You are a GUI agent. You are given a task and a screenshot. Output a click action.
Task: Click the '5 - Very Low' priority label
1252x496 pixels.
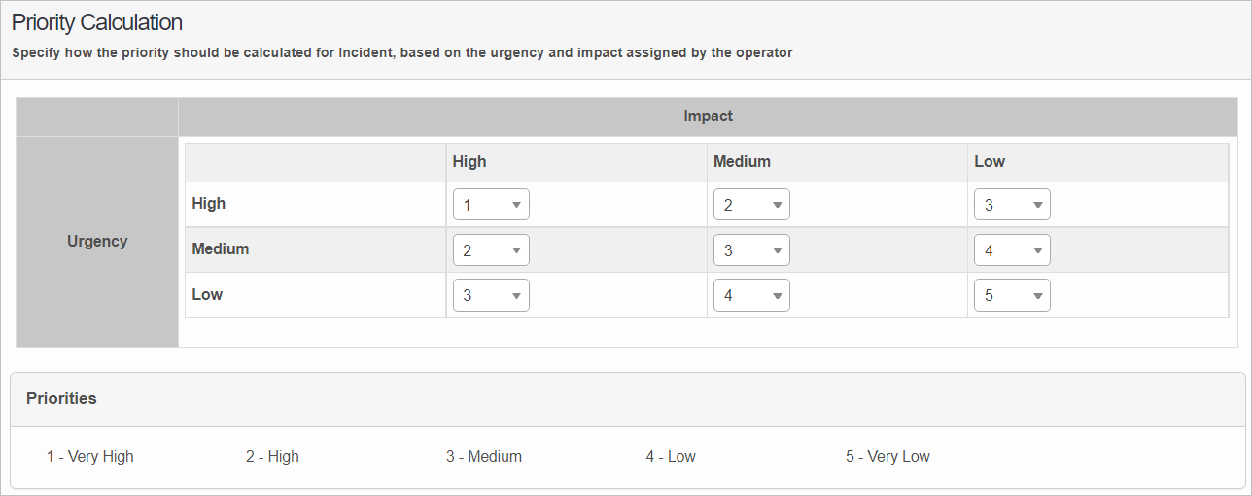(887, 457)
